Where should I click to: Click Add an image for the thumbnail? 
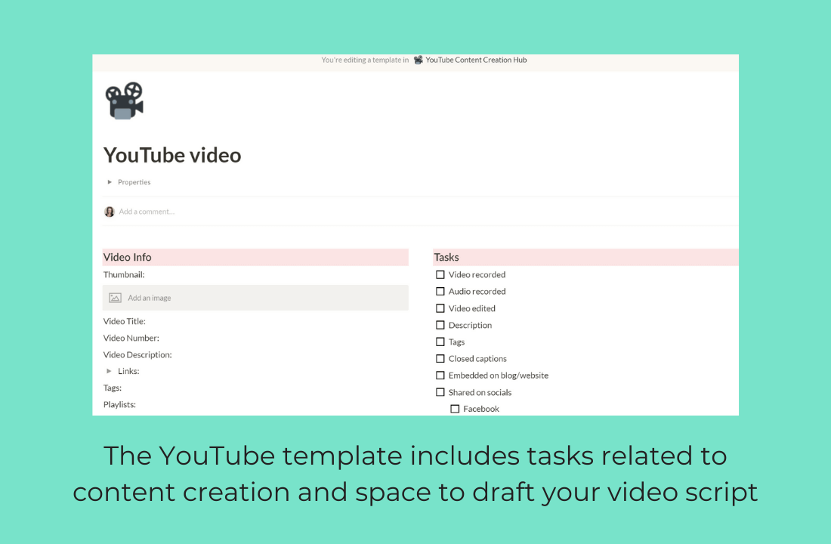[148, 298]
